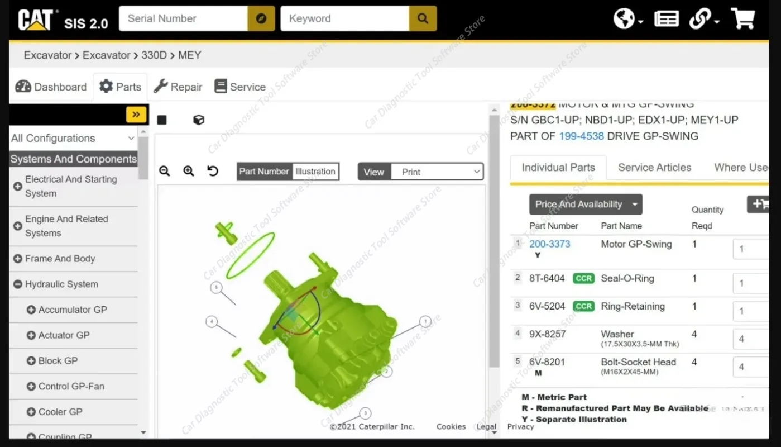The height and width of the screenshot is (447, 781).
Task: Click the Keyword search field
Action: [345, 18]
